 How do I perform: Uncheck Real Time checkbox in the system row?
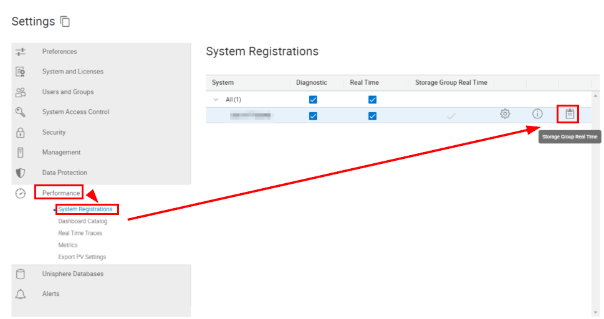[373, 116]
